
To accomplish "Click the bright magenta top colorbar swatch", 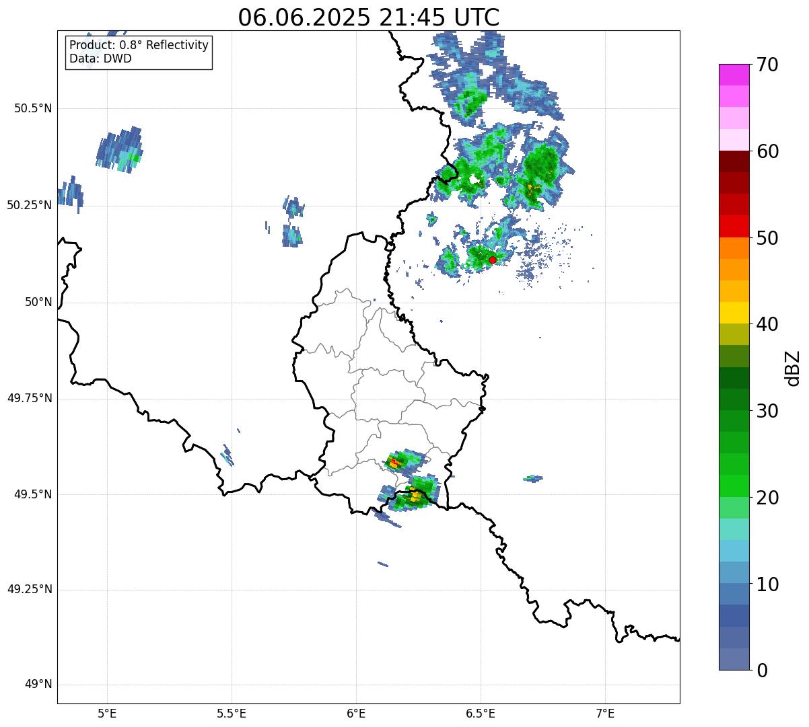I will [734, 75].
